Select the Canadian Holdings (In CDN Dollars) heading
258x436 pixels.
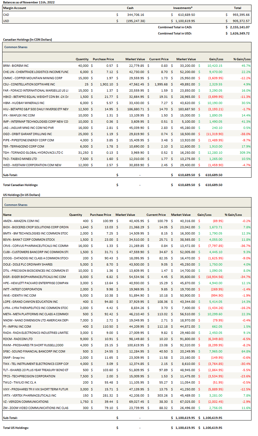tap(27, 40)
